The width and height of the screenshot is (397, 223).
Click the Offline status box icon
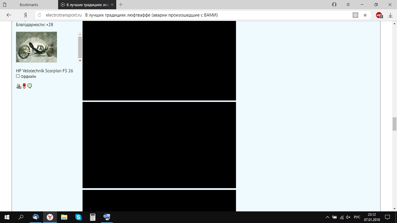(18, 76)
